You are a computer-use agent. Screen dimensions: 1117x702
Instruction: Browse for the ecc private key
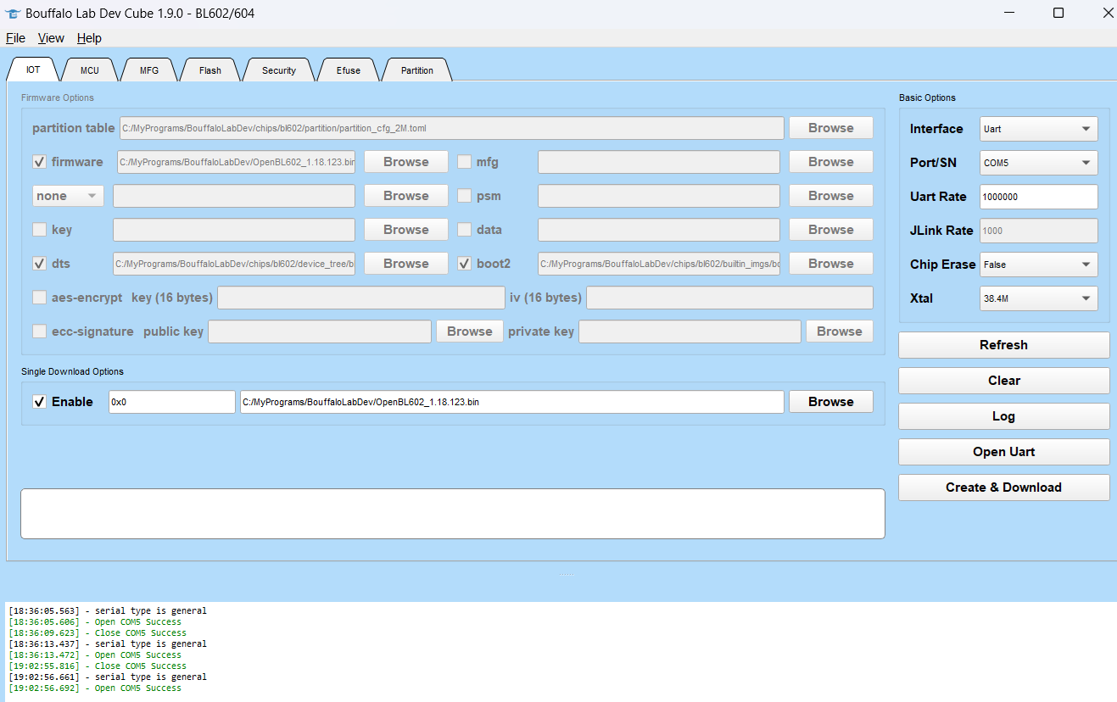[840, 331]
